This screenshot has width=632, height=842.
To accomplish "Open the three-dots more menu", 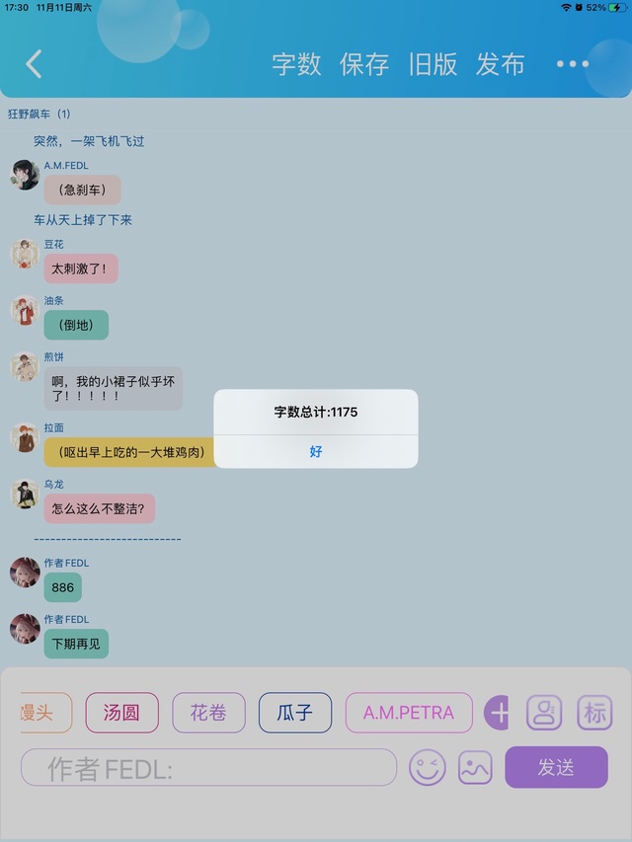I will [x=573, y=64].
